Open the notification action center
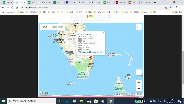Image resolution: width=184 pixels, height=104 pixels. click(179, 101)
